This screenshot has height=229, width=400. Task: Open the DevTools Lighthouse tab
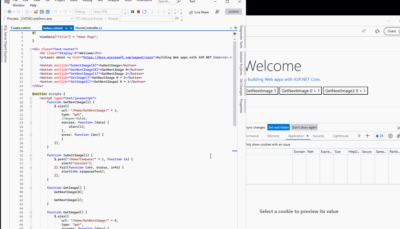click(340, 136)
